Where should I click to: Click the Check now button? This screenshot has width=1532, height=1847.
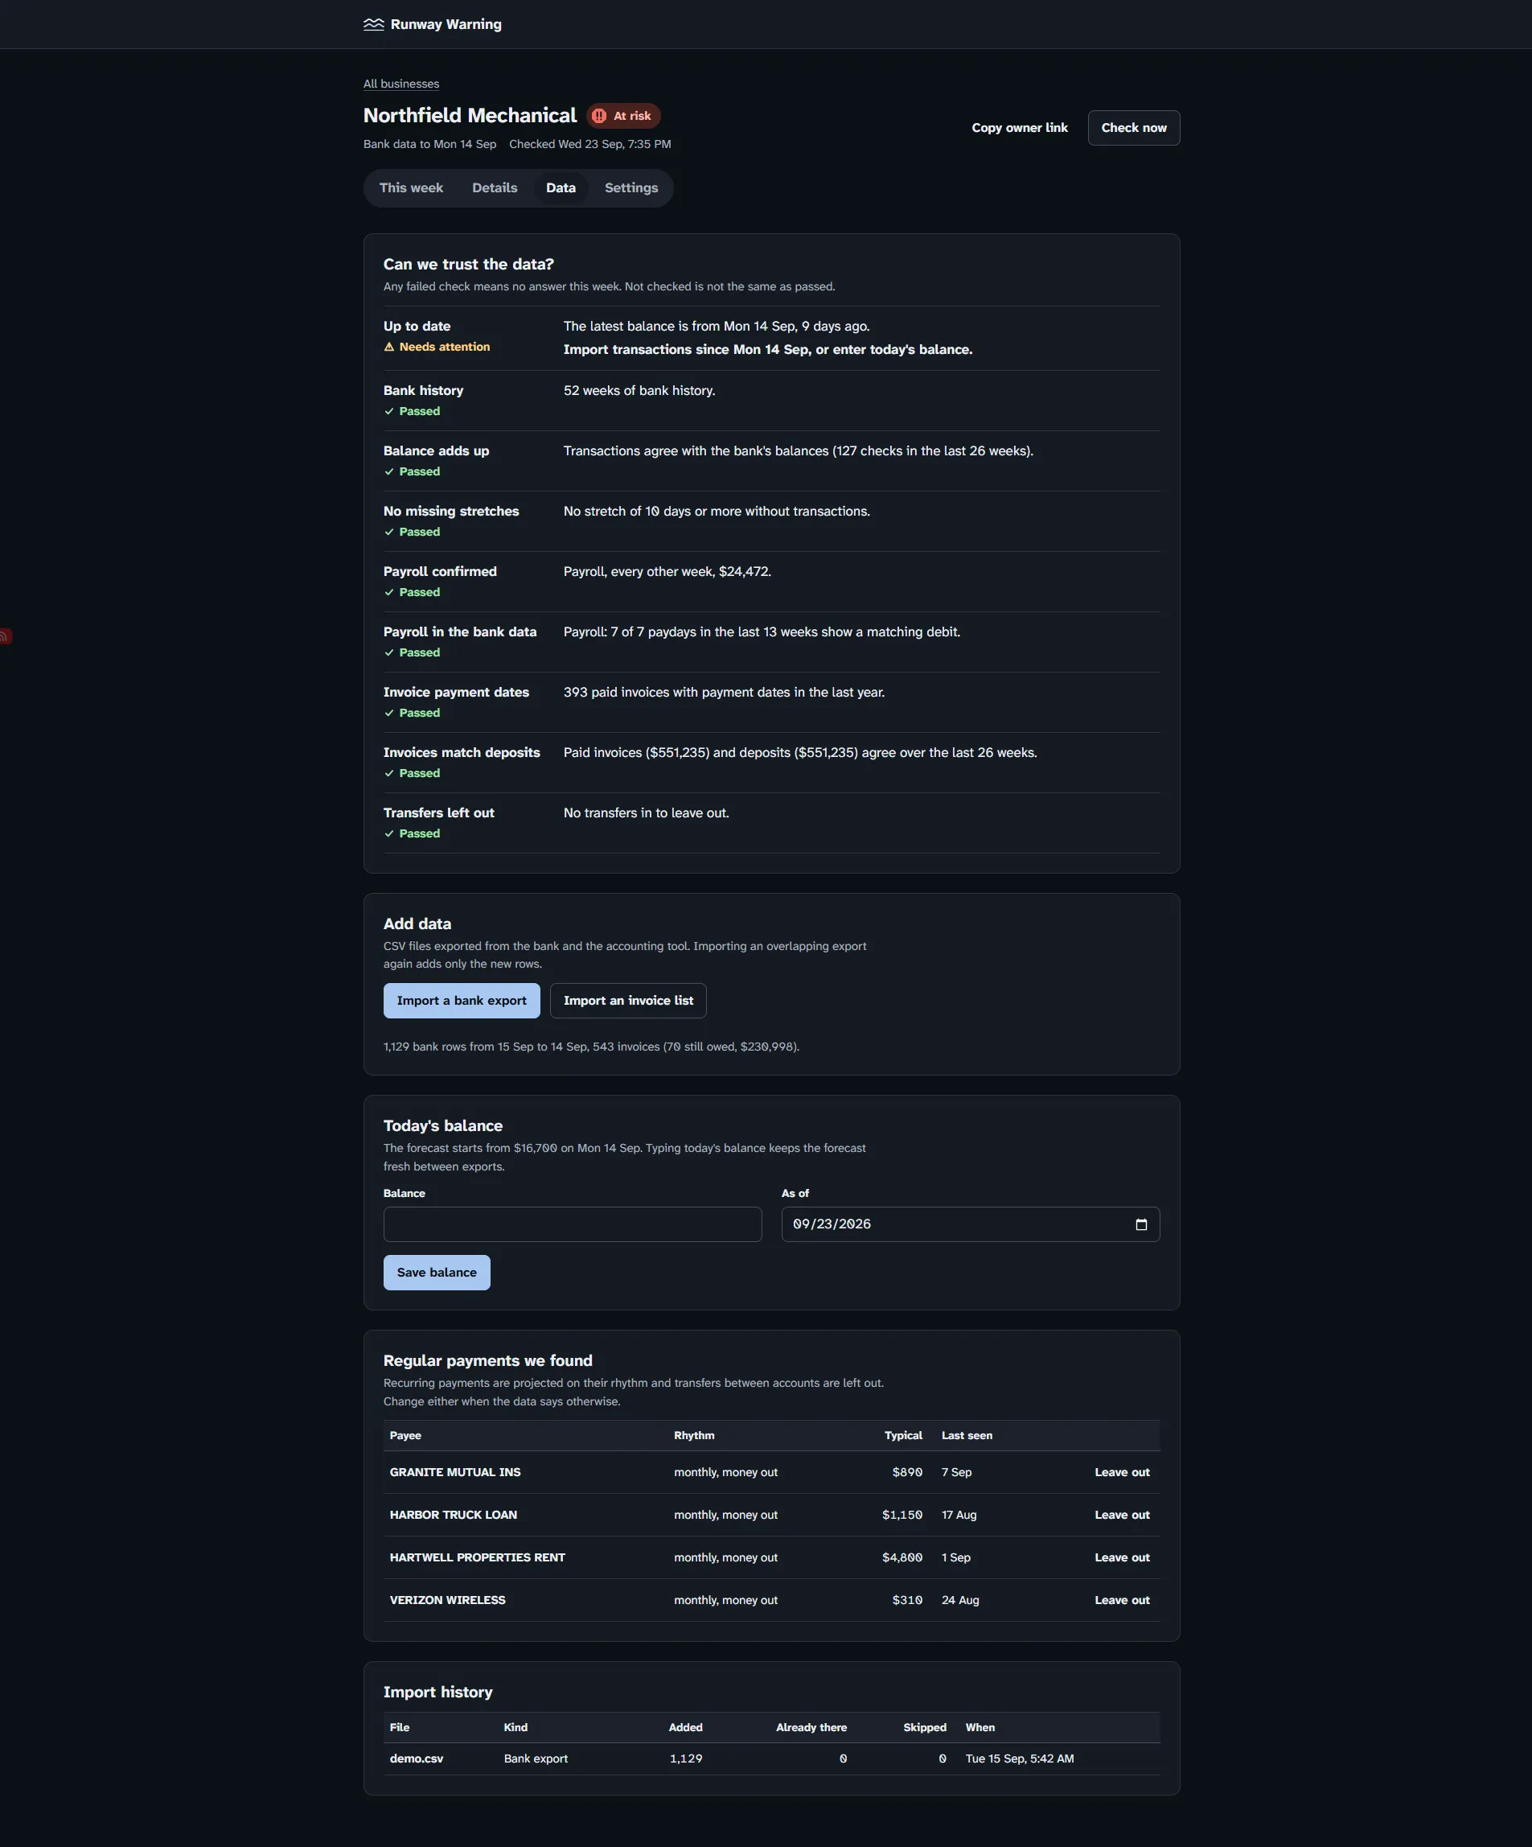[1134, 128]
